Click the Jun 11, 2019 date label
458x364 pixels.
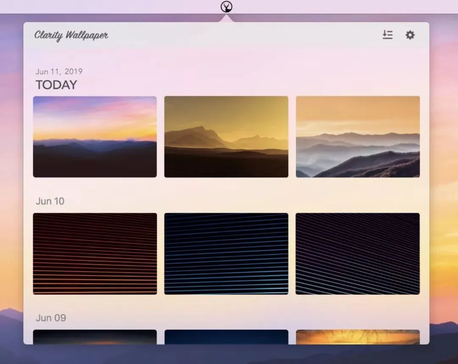(x=59, y=72)
